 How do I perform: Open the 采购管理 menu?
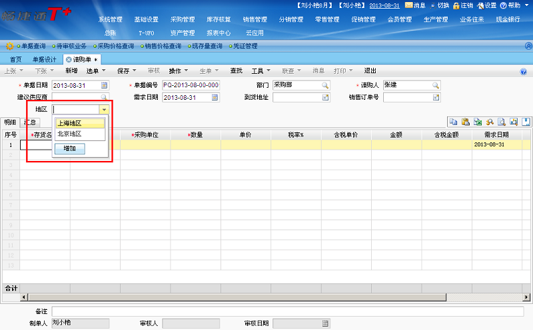pyautogui.click(x=183, y=19)
